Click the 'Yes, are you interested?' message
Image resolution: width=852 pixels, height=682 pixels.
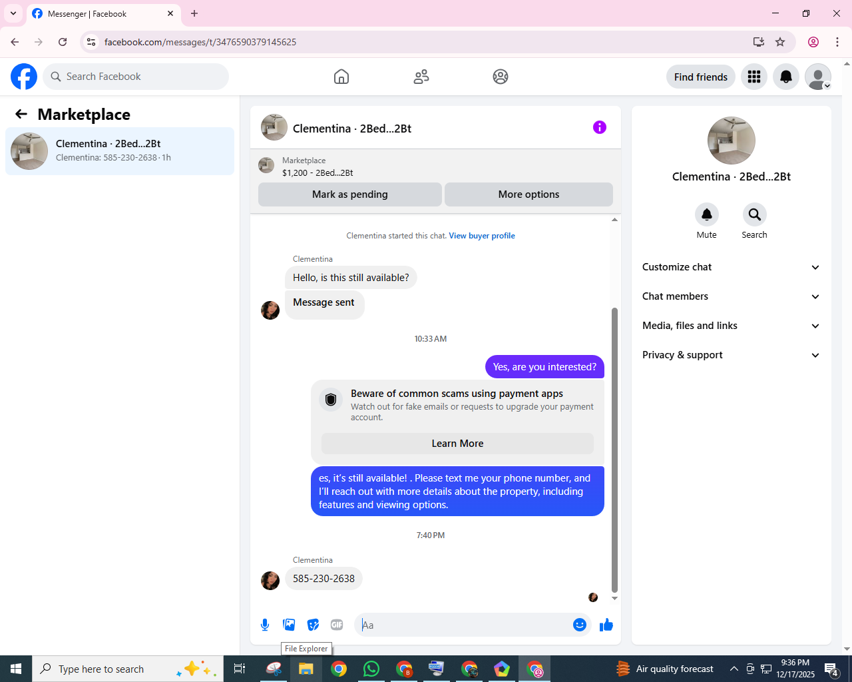tap(544, 367)
